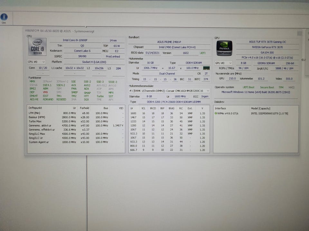Click the module size 8 GB field
Viewport: 309px width, 231px height.
[149, 97]
